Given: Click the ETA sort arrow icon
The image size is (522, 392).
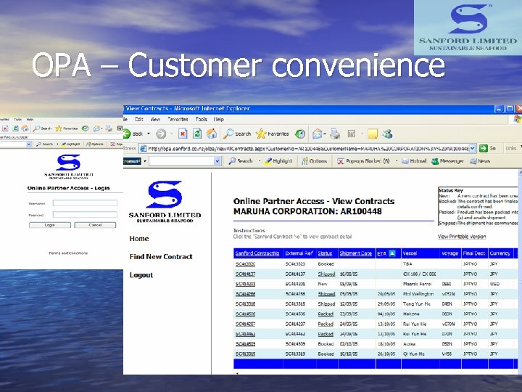Looking at the screenshot, I should [x=392, y=253].
